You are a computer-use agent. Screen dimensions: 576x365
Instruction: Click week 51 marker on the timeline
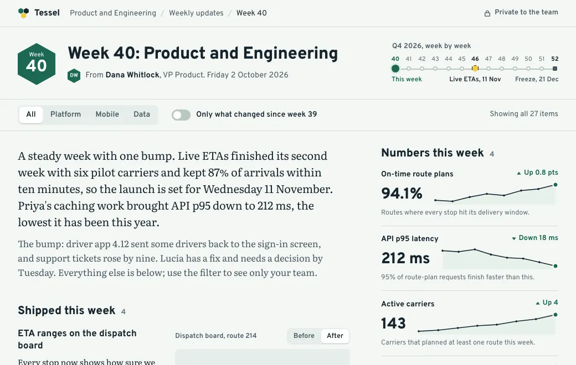click(x=542, y=69)
